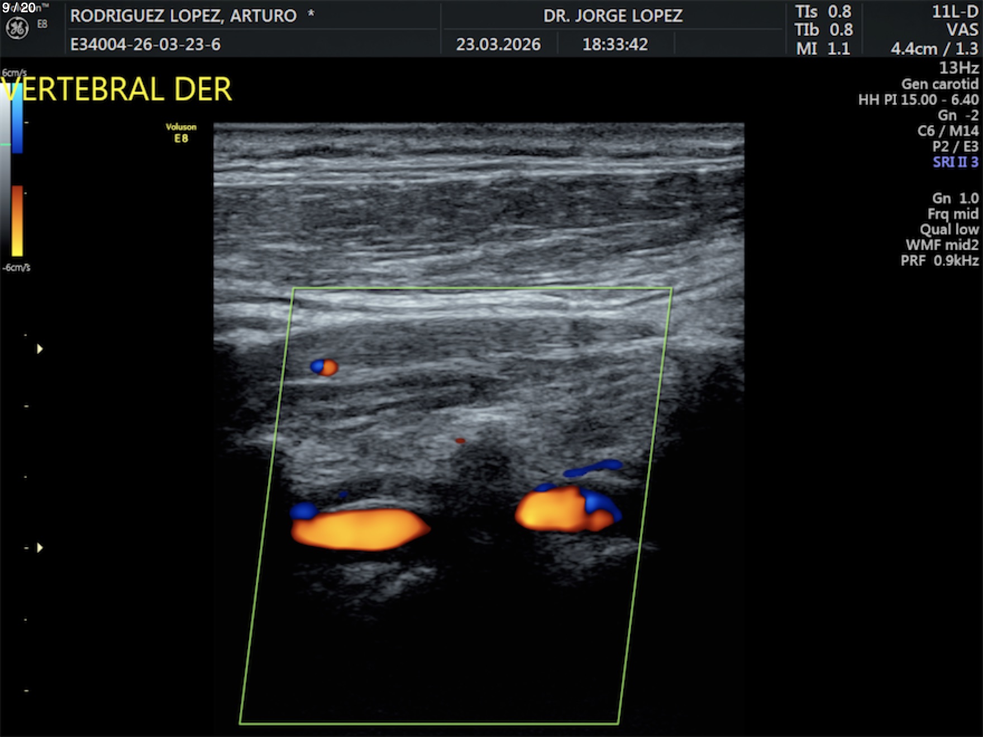The image size is (983, 737).
Task: Click the small blue-orange vessel at upper left
Action: pyautogui.click(x=325, y=367)
